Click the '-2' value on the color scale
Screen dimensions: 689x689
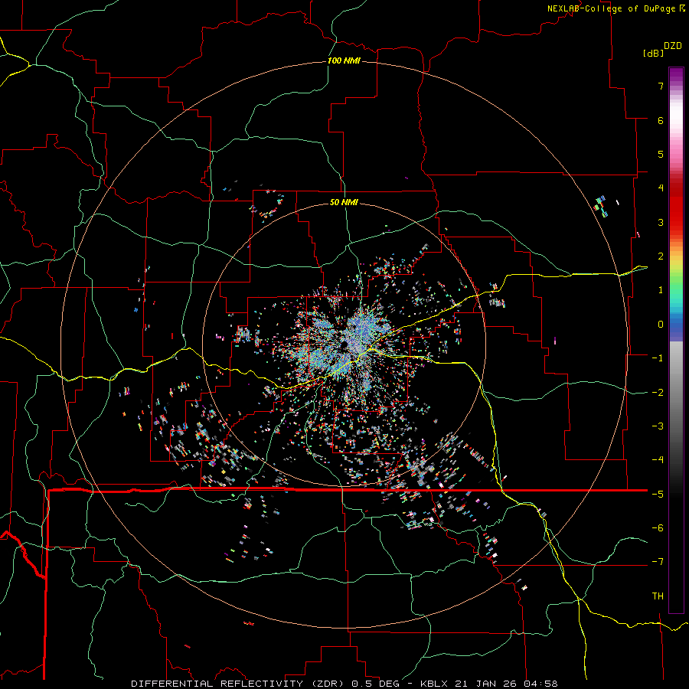(x=658, y=393)
